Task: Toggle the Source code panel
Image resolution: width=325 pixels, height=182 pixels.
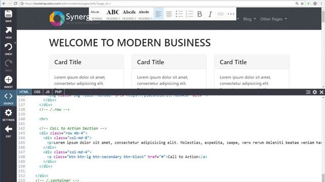Action: click(x=8, y=99)
